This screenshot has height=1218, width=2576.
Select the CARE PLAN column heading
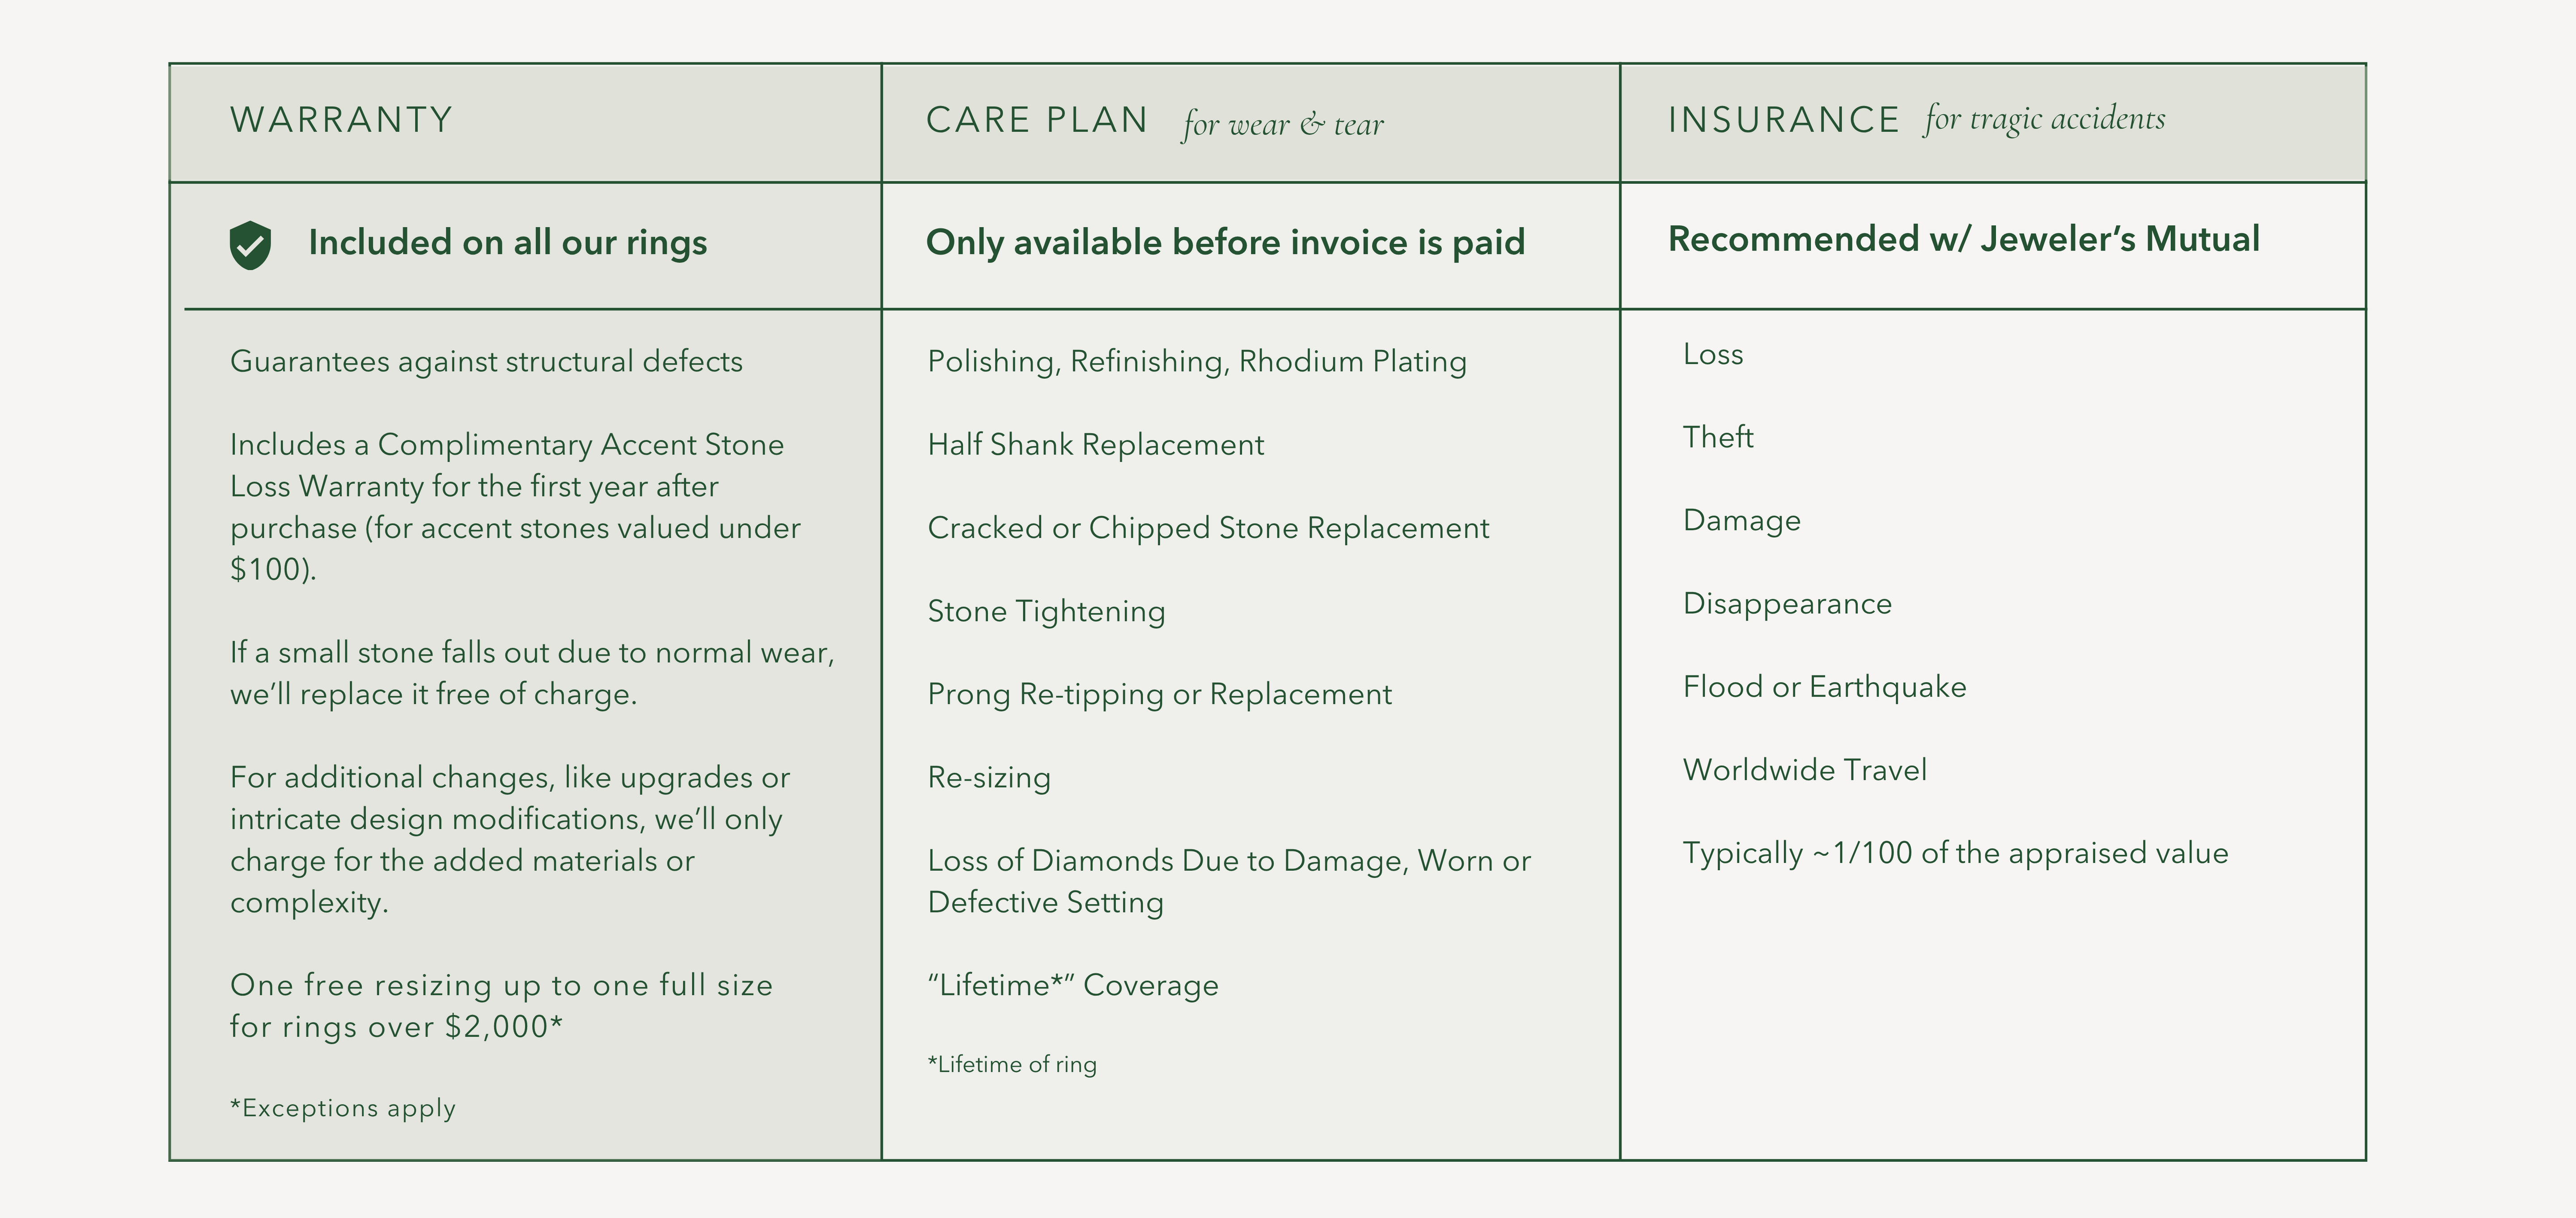point(1037,120)
